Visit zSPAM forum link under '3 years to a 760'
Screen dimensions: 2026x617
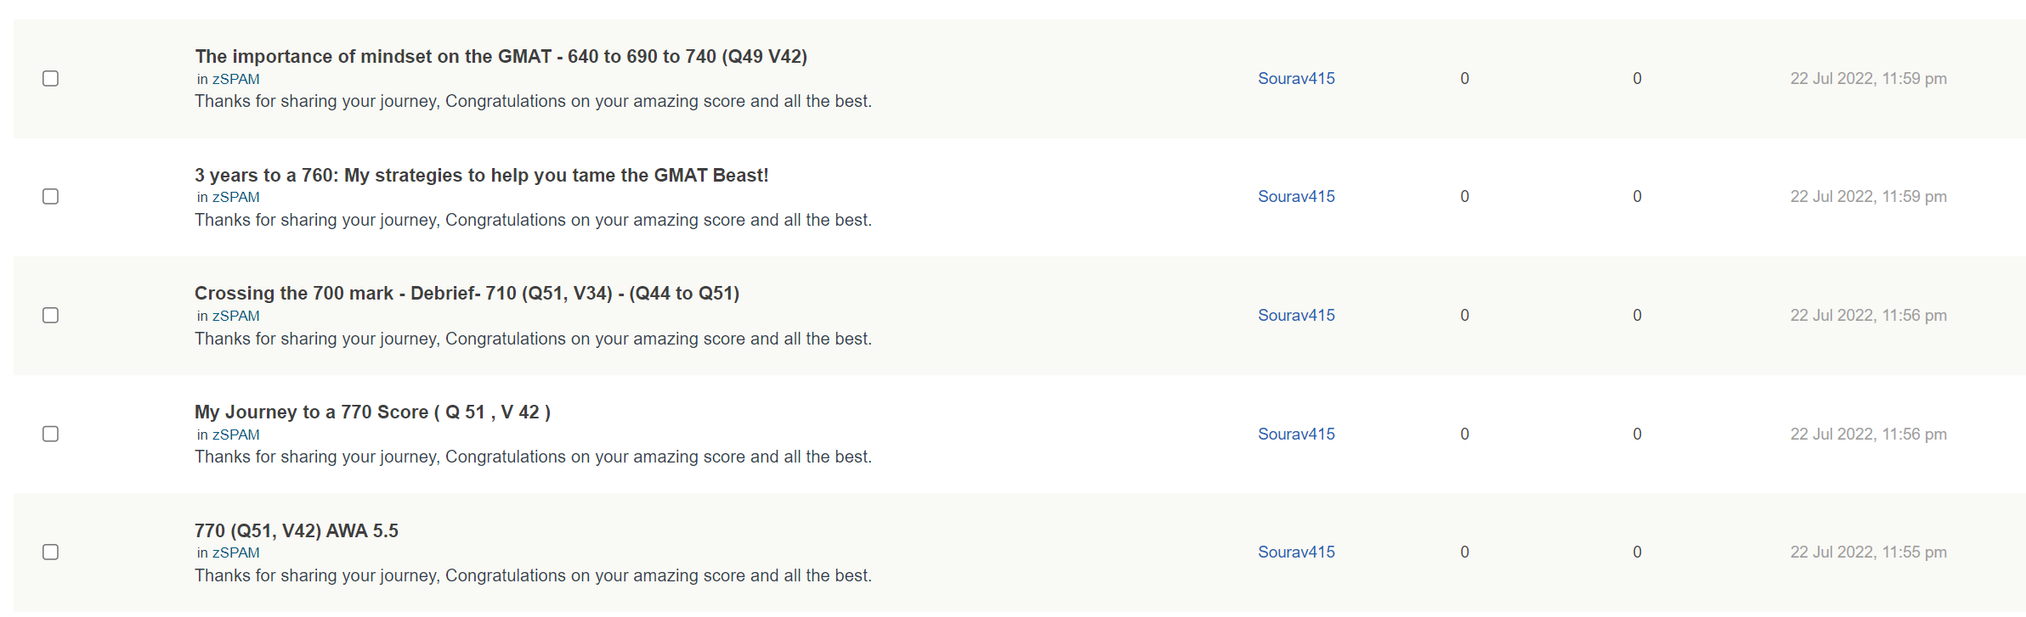coord(235,198)
